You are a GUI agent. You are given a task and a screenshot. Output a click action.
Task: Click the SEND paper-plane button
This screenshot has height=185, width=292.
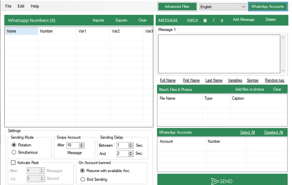coord(222,180)
